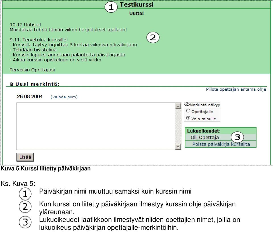
Task: Click the date 26.08.2004
Action: point(30,96)
